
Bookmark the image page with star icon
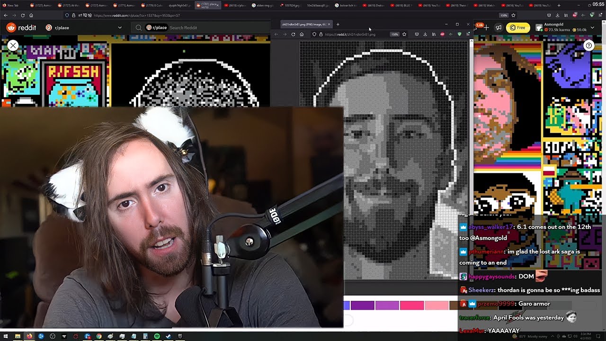click(x=404, y=34)
